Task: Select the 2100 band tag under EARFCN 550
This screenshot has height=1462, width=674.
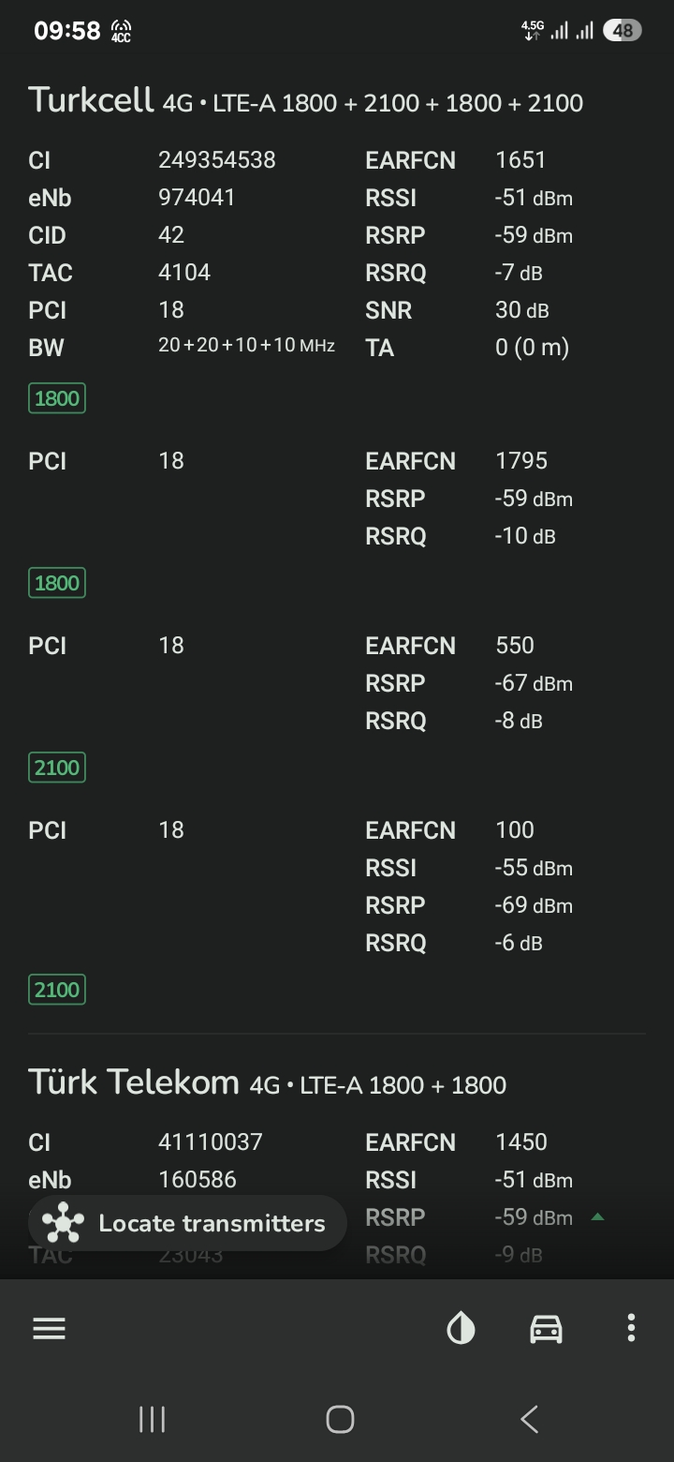Action: 57,768
